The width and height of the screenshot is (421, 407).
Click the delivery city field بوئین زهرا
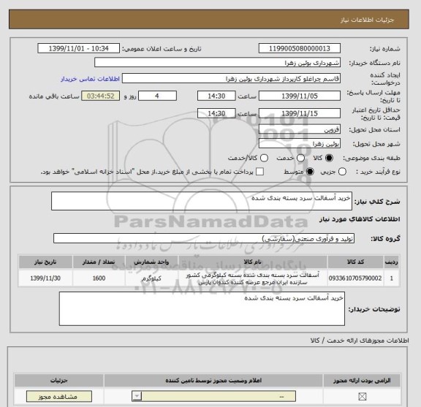[x=300, y=143]
